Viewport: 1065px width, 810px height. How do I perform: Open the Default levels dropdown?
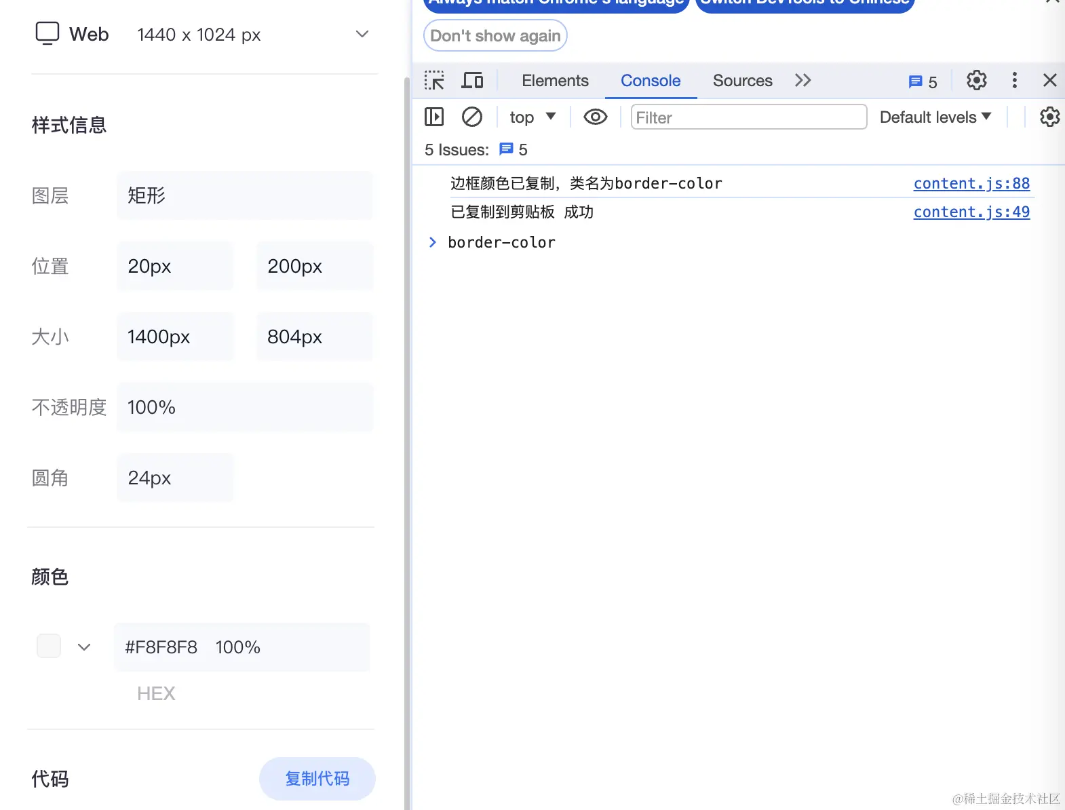click(935, 117)
